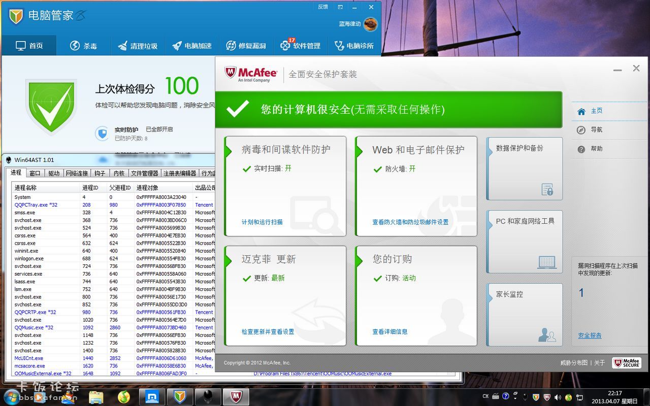Switch to McAfee via taskbar red shield
The image size is (650, 406).
(x=236, y=397)
